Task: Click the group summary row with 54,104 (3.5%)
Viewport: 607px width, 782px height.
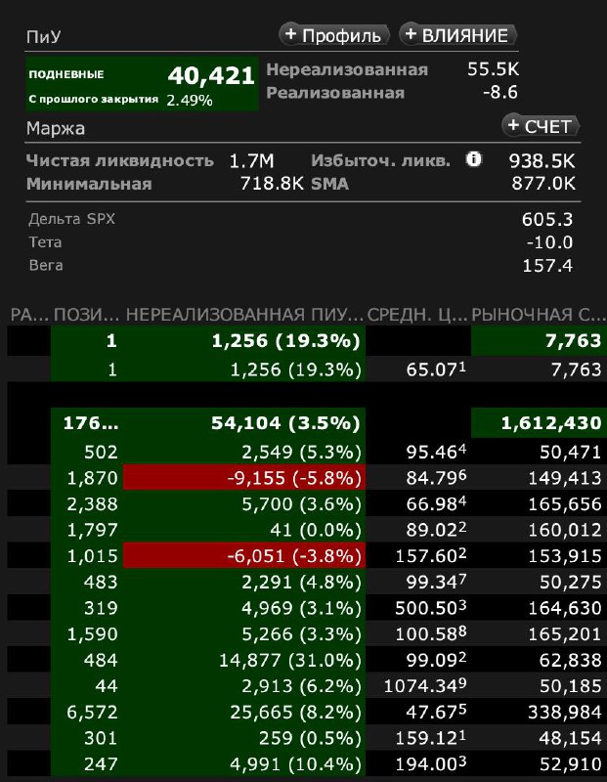Action: point(307,423)
